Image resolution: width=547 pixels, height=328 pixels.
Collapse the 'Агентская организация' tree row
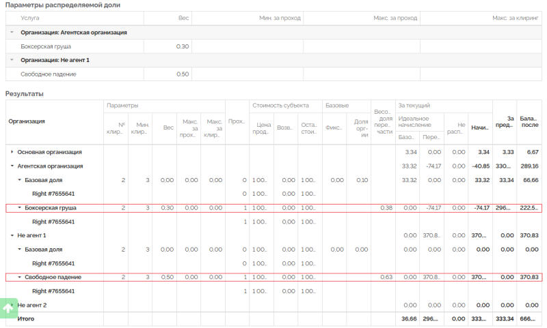coord(12,166)
